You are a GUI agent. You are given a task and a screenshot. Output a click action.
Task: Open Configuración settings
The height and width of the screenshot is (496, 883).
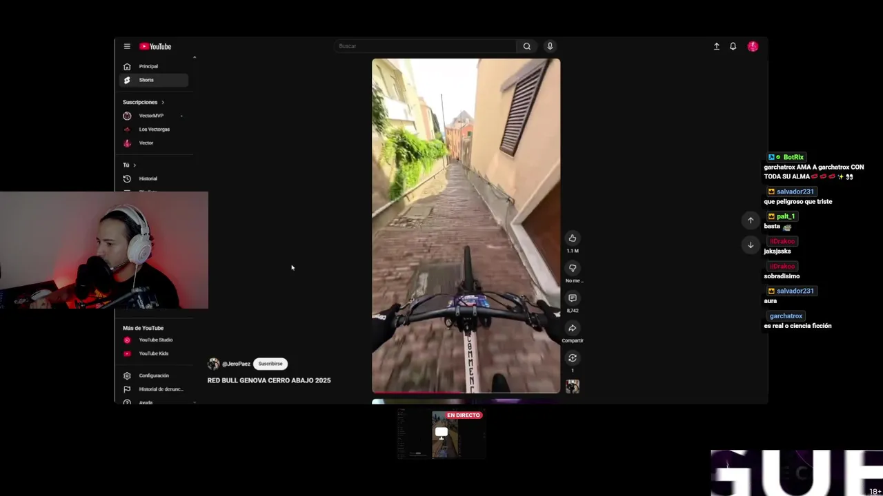pyautogui.click(x=152, y=375)
